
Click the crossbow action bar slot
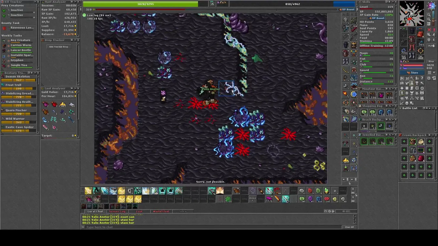[x=211, y=191]
